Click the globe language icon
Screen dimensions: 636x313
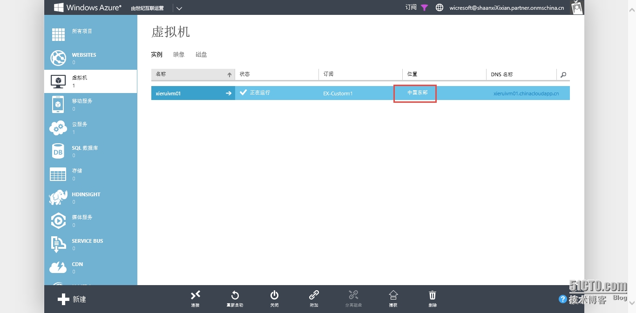click(x=439, y=7)
